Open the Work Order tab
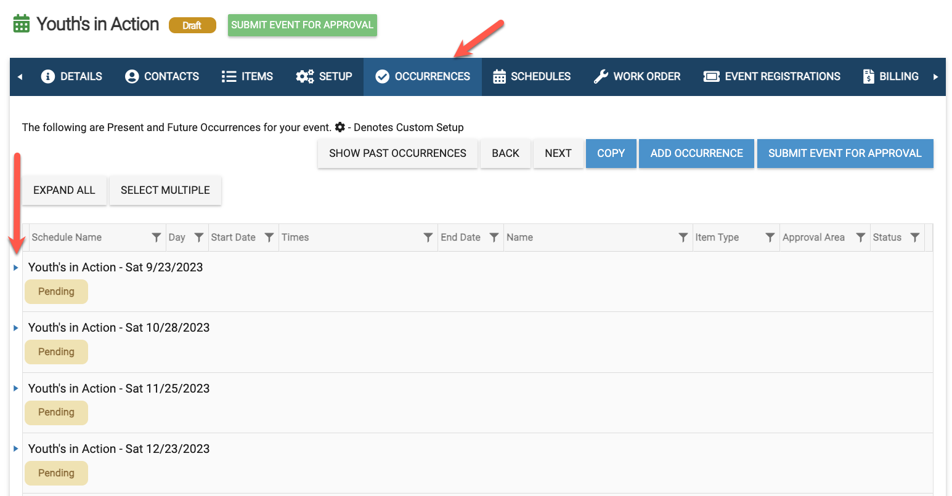This screenshot has height=496, width=952. [x=637, y=76]
